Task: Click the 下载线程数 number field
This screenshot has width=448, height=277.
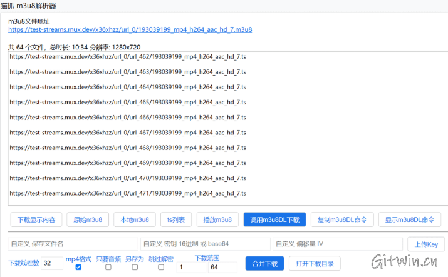Action: [52, 263]
